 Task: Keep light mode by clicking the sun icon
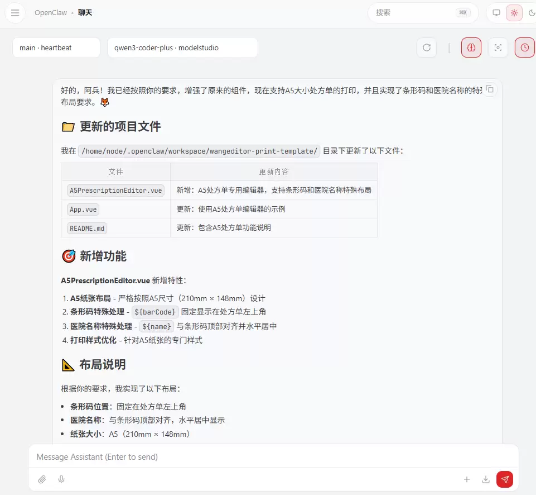click(x=514, y=12)
